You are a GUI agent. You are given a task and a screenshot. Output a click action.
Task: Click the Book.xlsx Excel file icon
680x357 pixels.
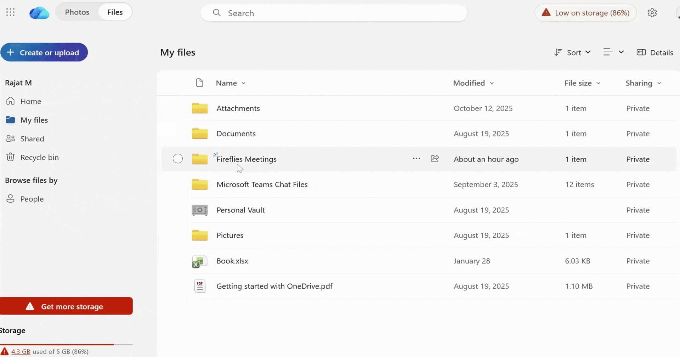pos(200,261)
